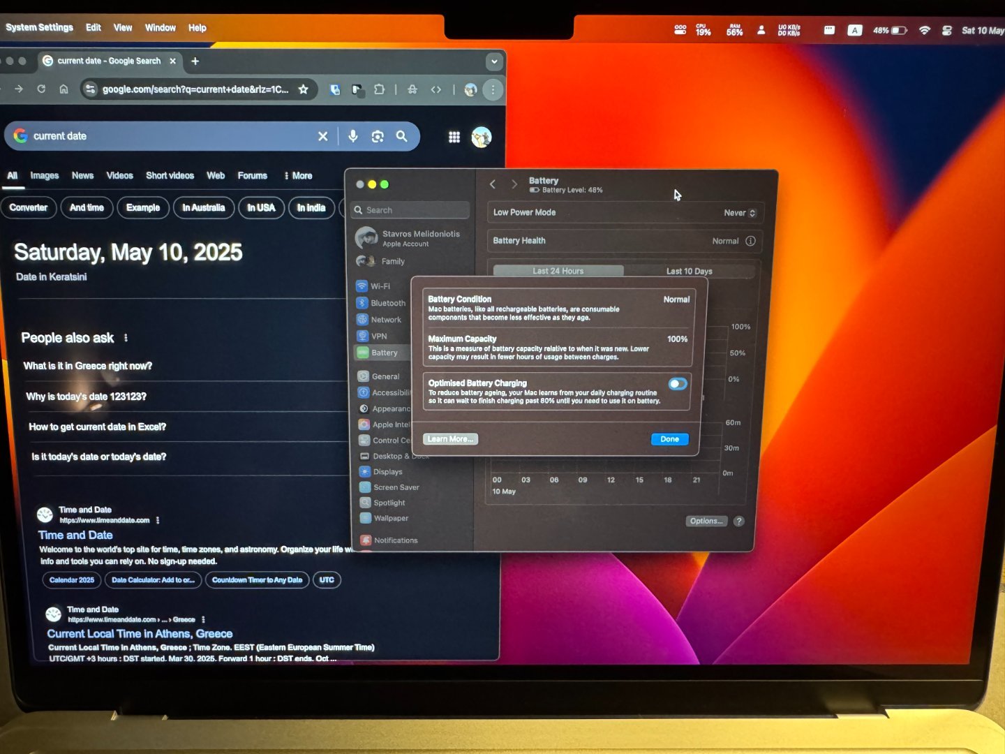Screen dimensions: 1005x754
Task: Click the CPU 19% monitor in the menu bar
Action: (x=703, y=30)
